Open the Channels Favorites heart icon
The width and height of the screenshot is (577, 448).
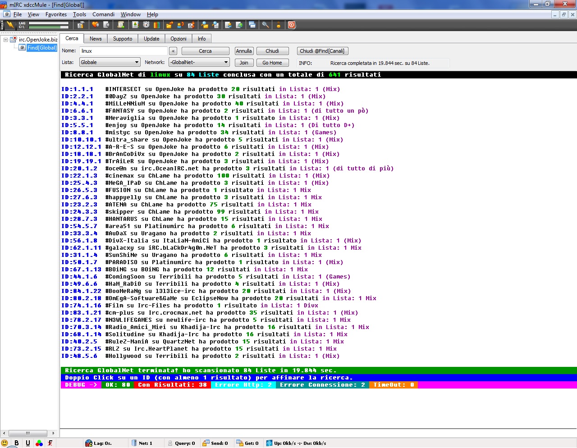click(94, 25)
